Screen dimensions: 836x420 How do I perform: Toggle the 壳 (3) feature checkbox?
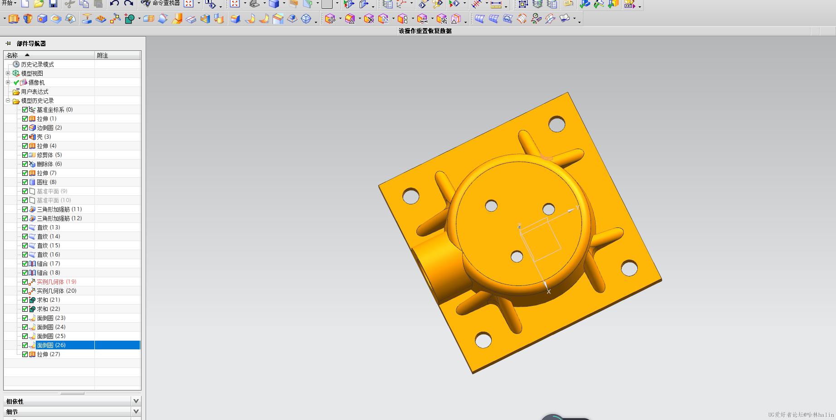[25, 137]
